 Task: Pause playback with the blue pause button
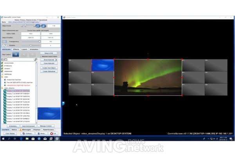pyautogui.click(x=16, y=55)
